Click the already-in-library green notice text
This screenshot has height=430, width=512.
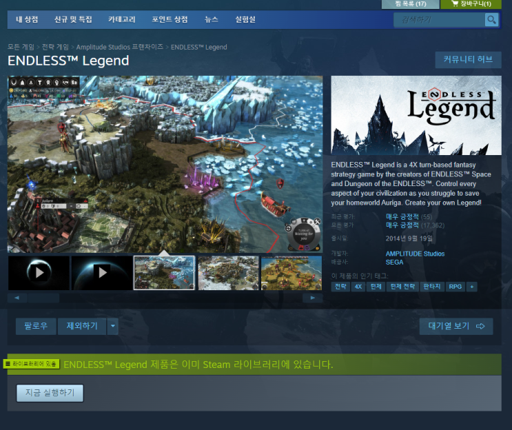[198, 365]
